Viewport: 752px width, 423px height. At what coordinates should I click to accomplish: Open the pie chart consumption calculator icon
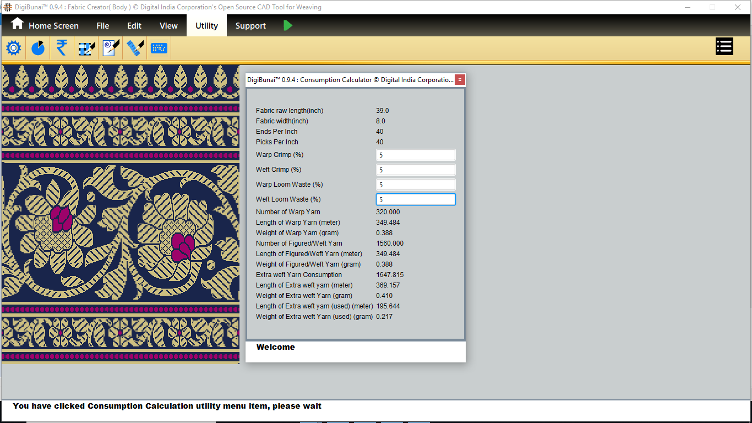point(38,48)
